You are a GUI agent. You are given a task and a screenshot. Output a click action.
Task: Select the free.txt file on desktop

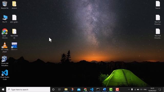coord(158,5)
